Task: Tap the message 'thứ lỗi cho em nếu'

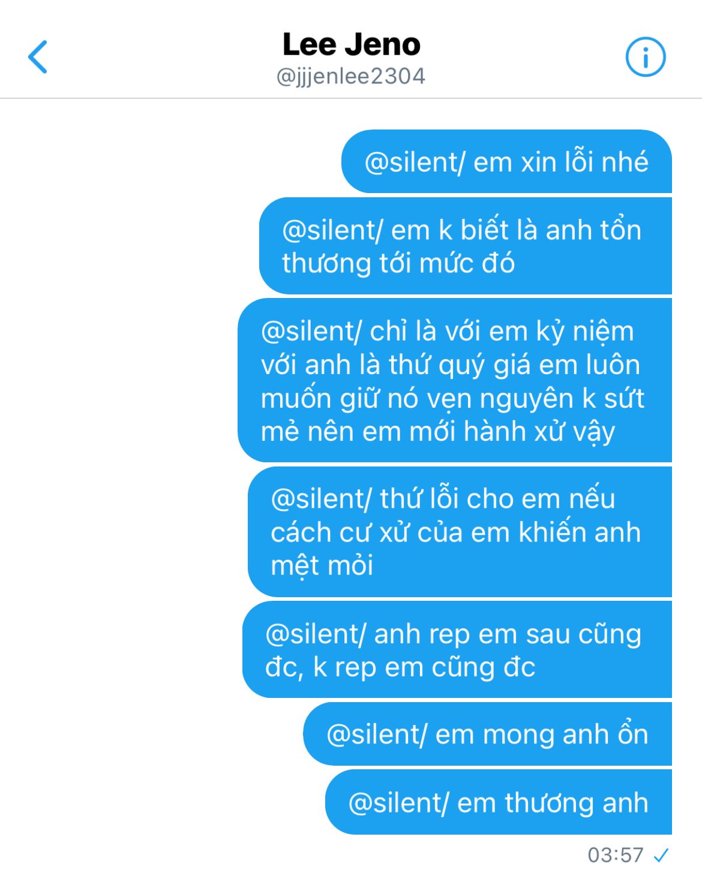Action: click(460, 532)
